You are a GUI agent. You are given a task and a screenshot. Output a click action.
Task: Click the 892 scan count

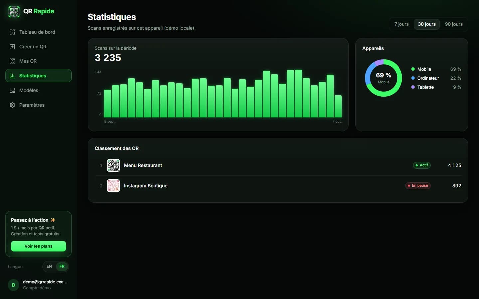click(457, 186)
